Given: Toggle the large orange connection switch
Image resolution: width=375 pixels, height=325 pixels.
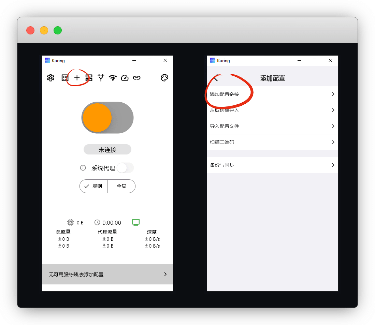Looking at the screenshot, I should [107, 118].
